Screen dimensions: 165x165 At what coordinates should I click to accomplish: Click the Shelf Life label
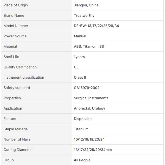click(x=11, y=57)
